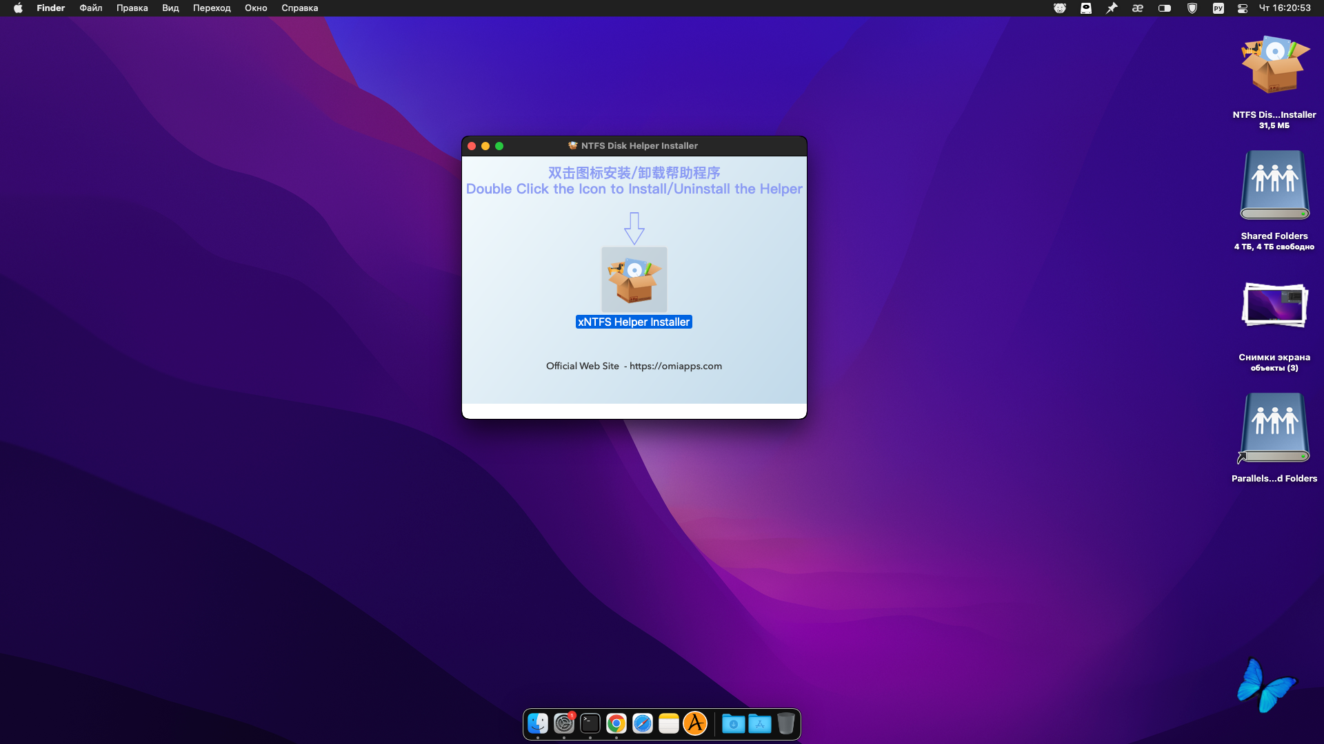
Task: Open the Снимки экрана desktop stack
Action: tap(1274, 306)
